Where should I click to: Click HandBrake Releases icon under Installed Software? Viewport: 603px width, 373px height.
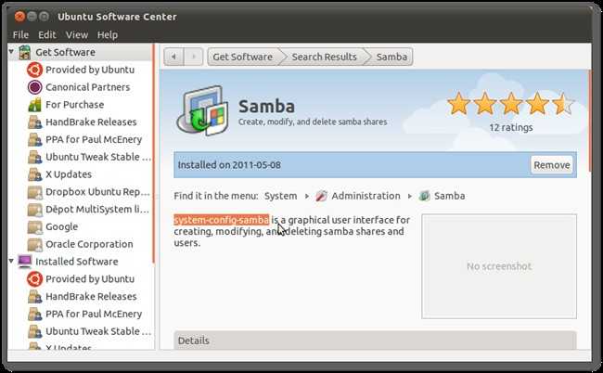click(x=34, y=297)
